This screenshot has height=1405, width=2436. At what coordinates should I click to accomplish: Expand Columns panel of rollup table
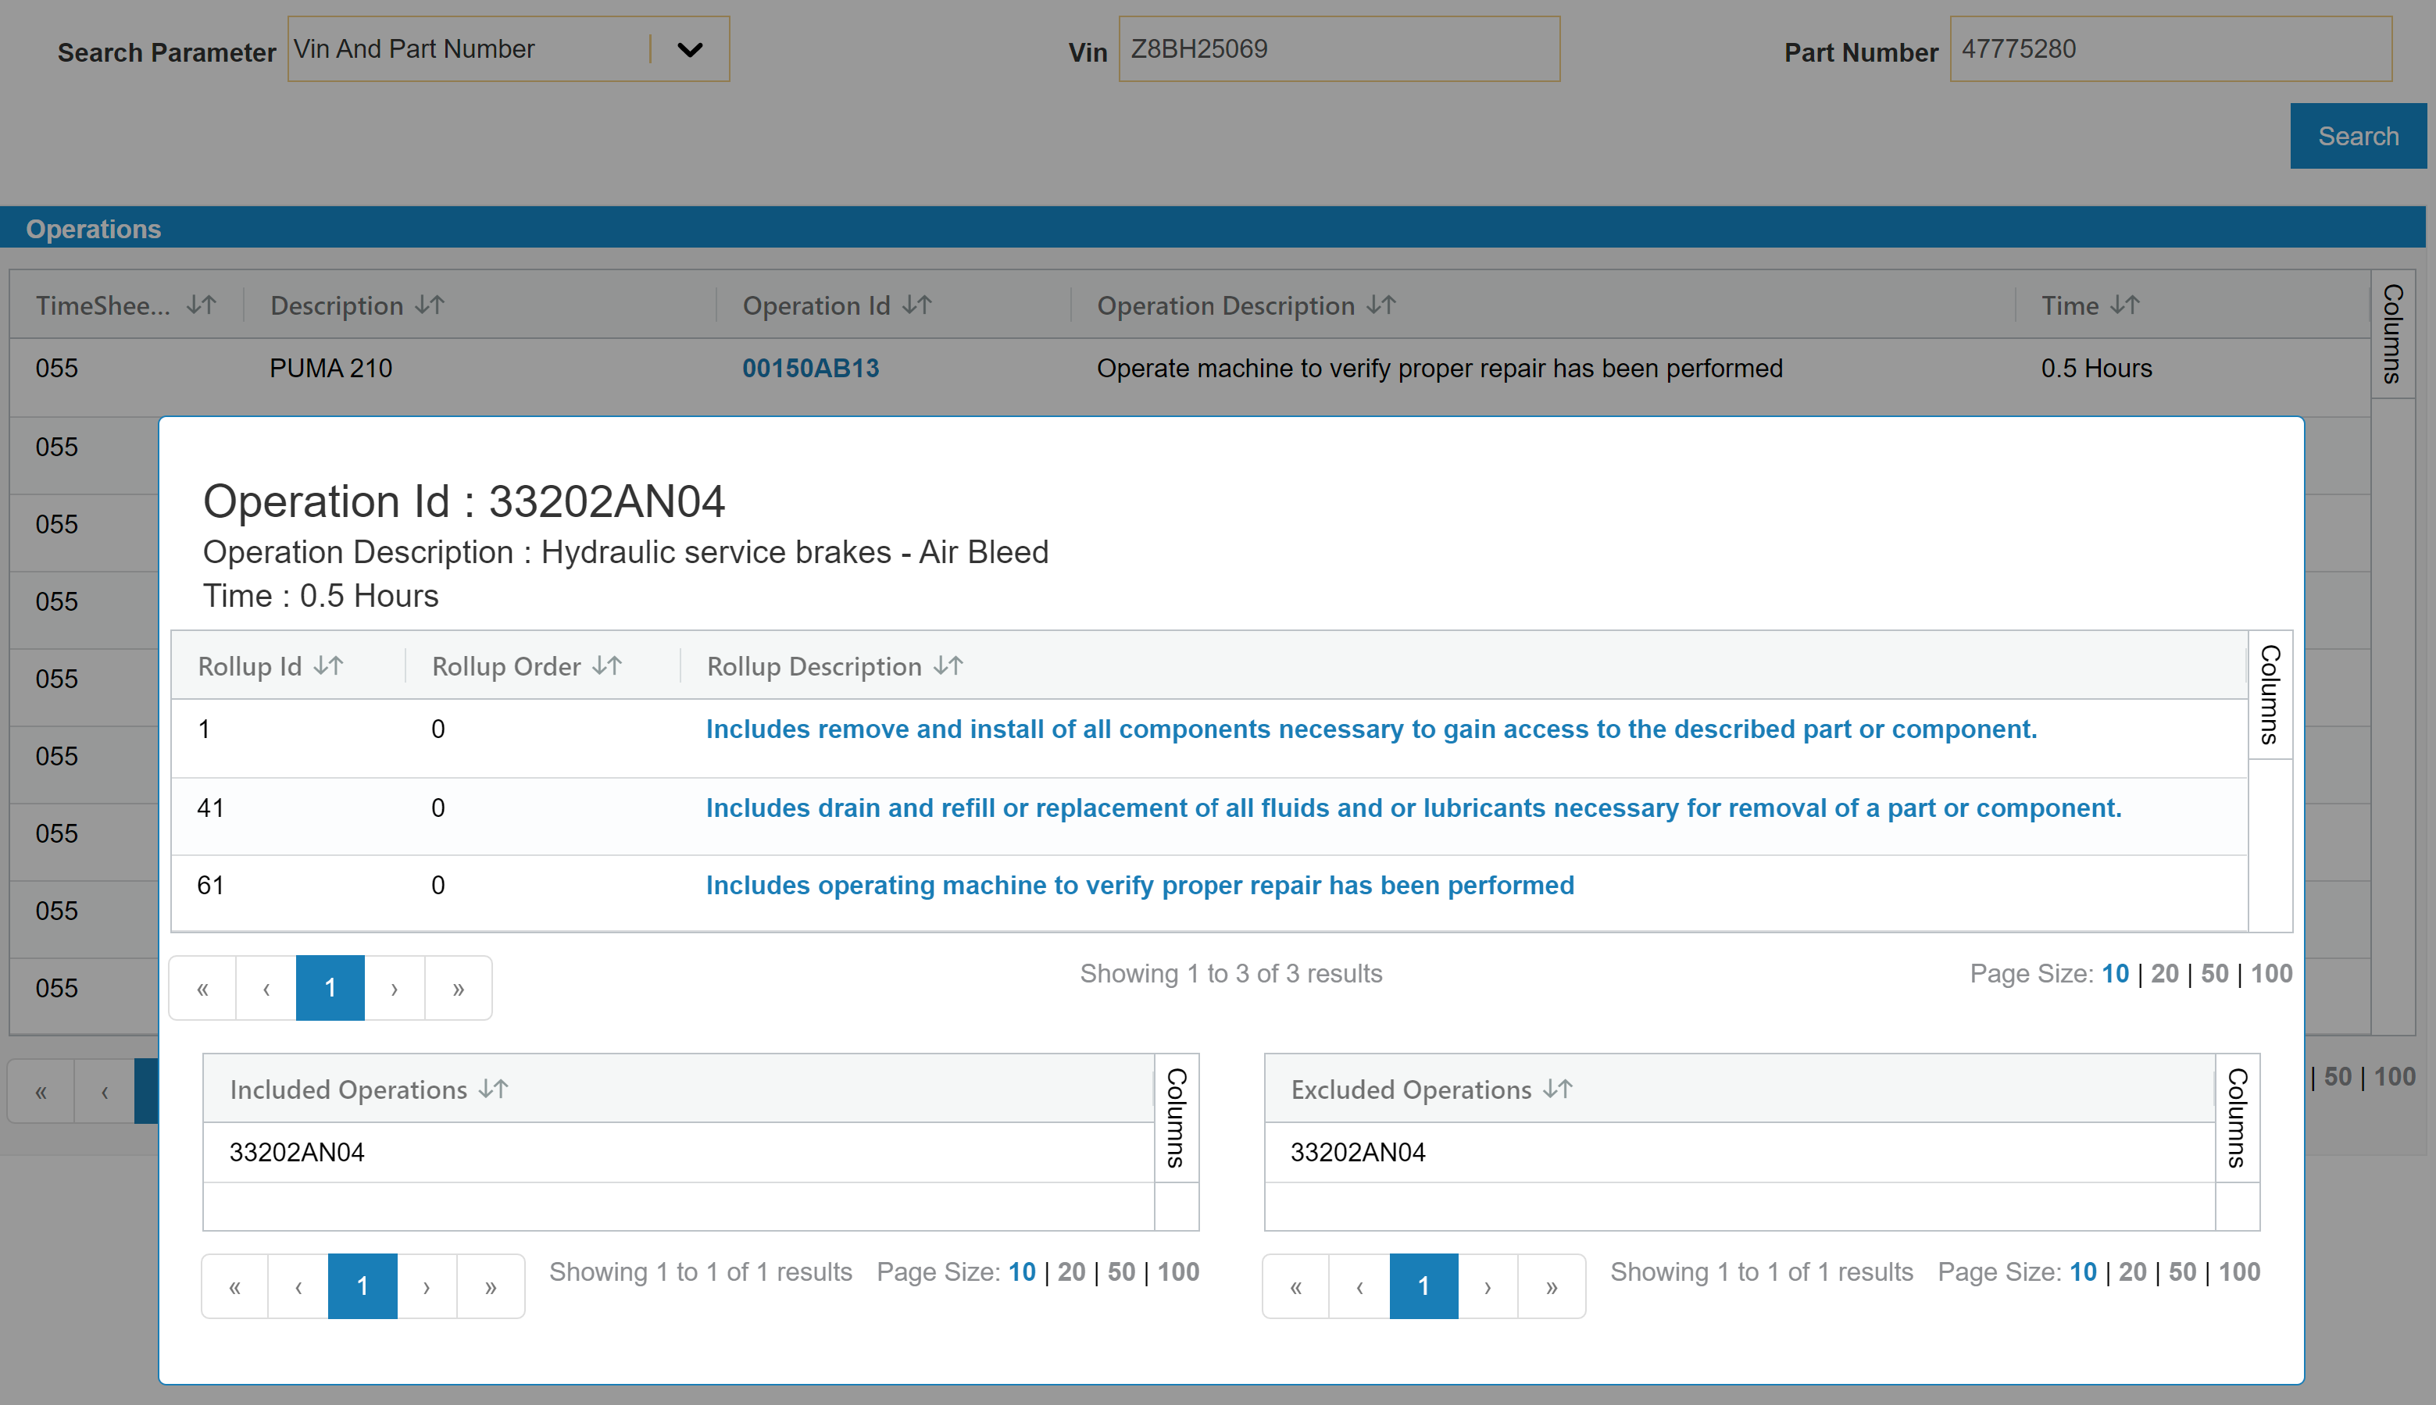coord(2270,695)
